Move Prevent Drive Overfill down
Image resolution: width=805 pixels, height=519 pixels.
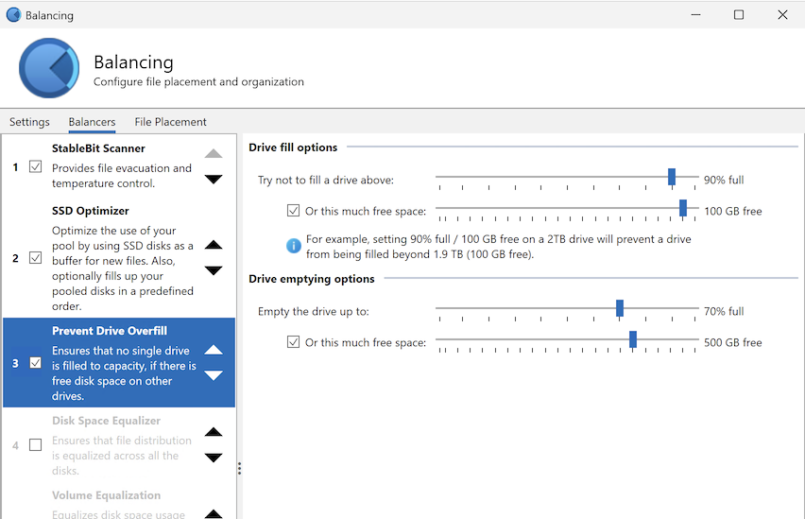coord(214,375)
